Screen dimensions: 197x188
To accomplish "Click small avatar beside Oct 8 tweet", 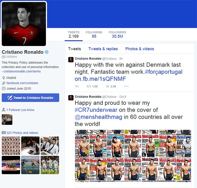I will (x=71, y=98).
